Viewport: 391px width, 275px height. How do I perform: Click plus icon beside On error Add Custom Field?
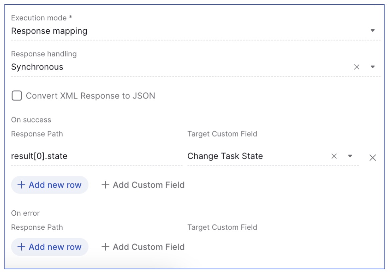tap(105, 247)
